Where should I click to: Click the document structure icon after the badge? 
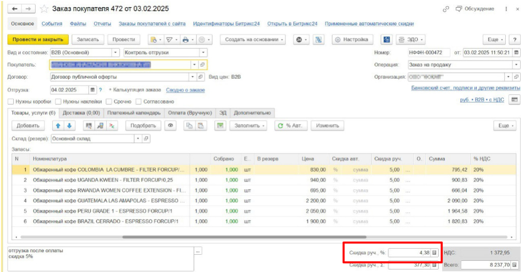tap(319, 40)
